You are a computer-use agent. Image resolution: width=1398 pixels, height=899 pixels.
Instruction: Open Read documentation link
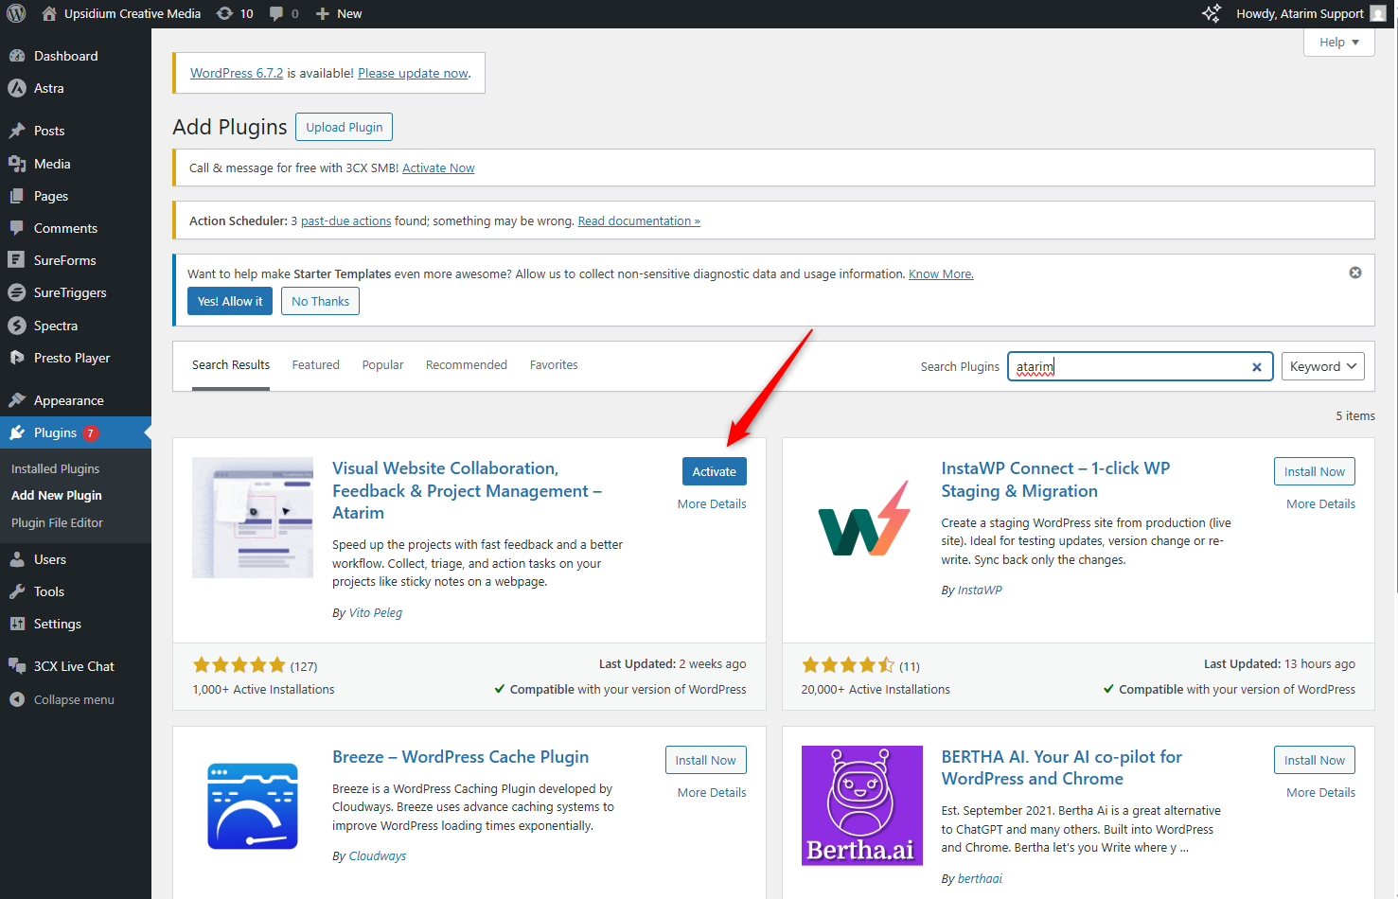639,220
